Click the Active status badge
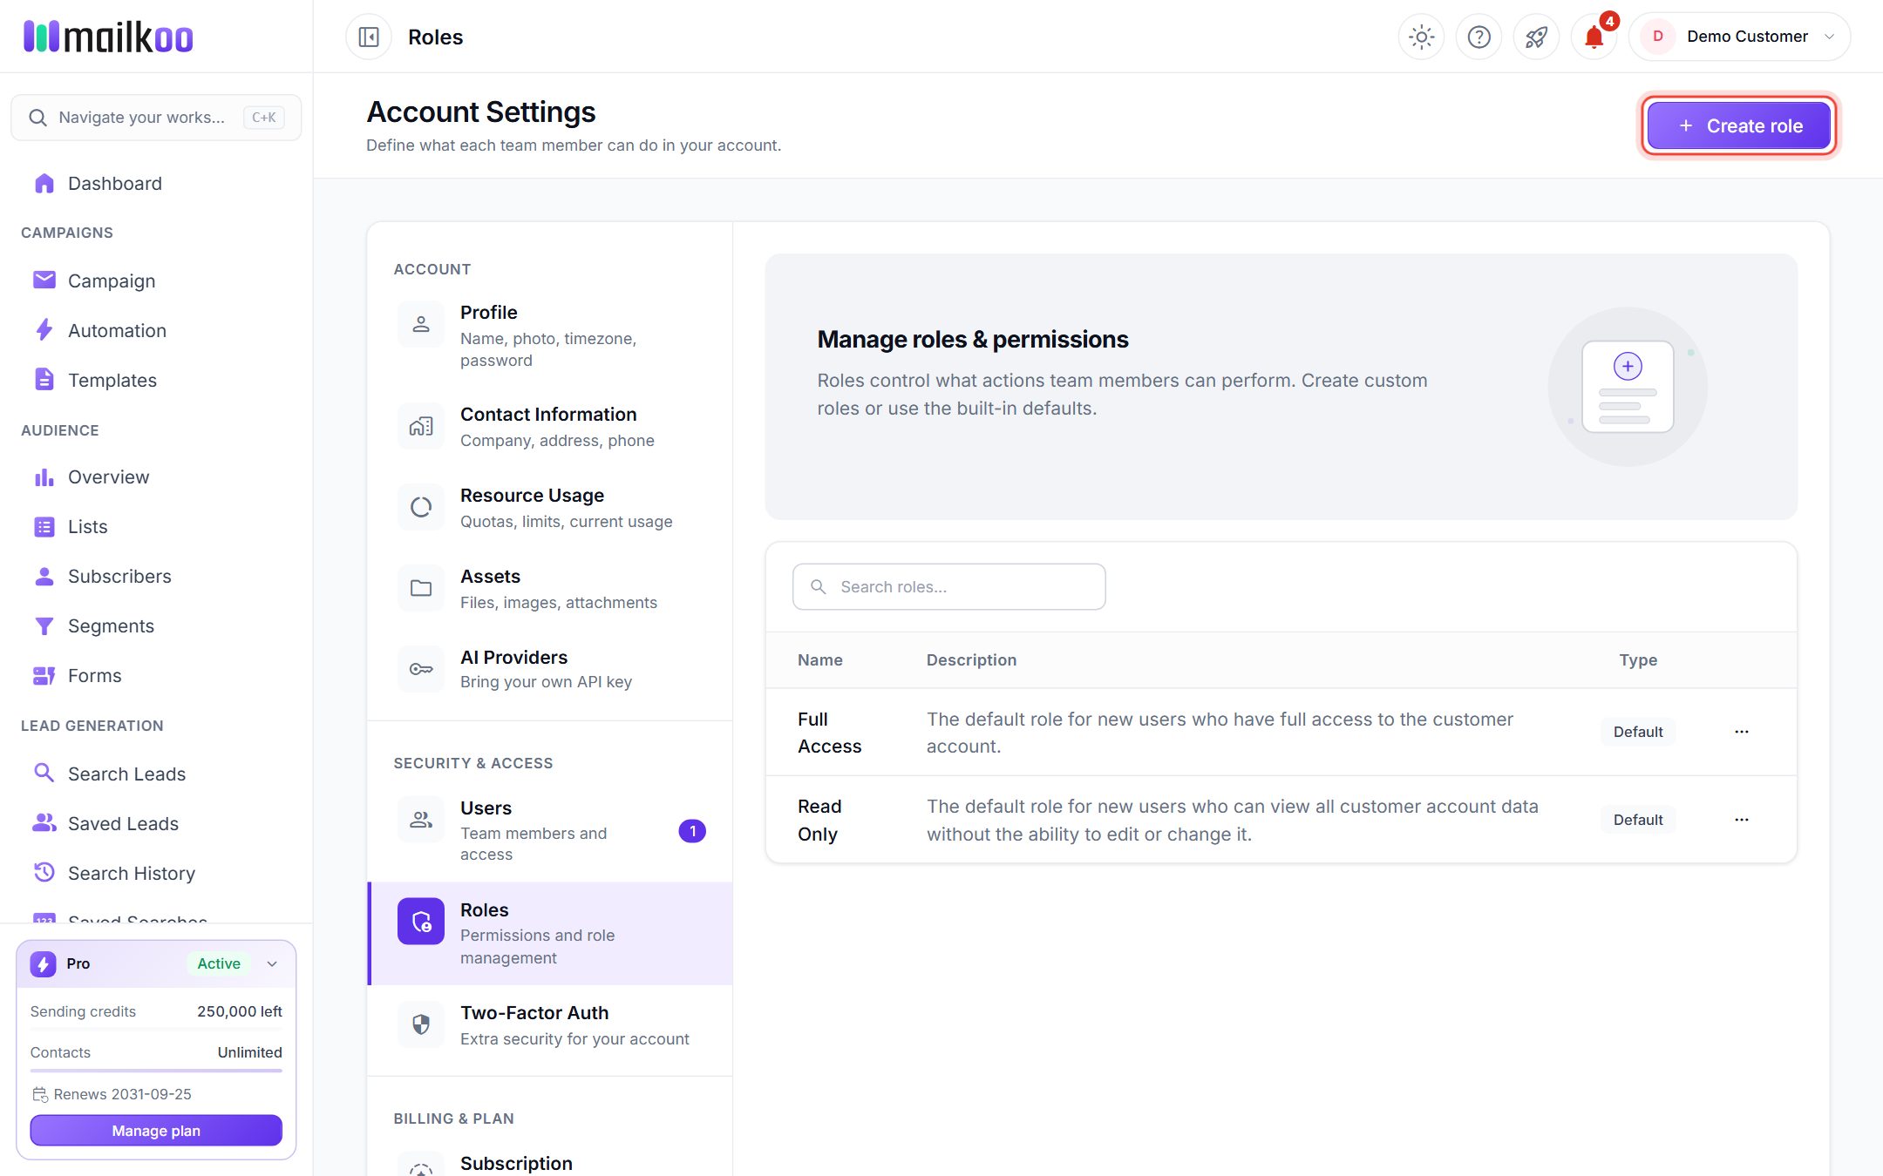The image size is (1883, 1176). 219,963
